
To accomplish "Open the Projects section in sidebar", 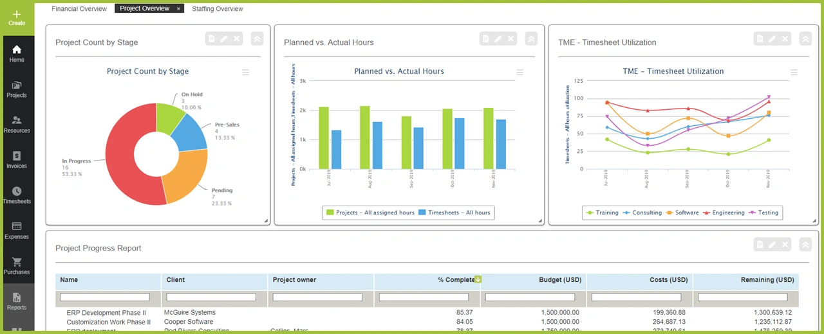I will (17, 89).
